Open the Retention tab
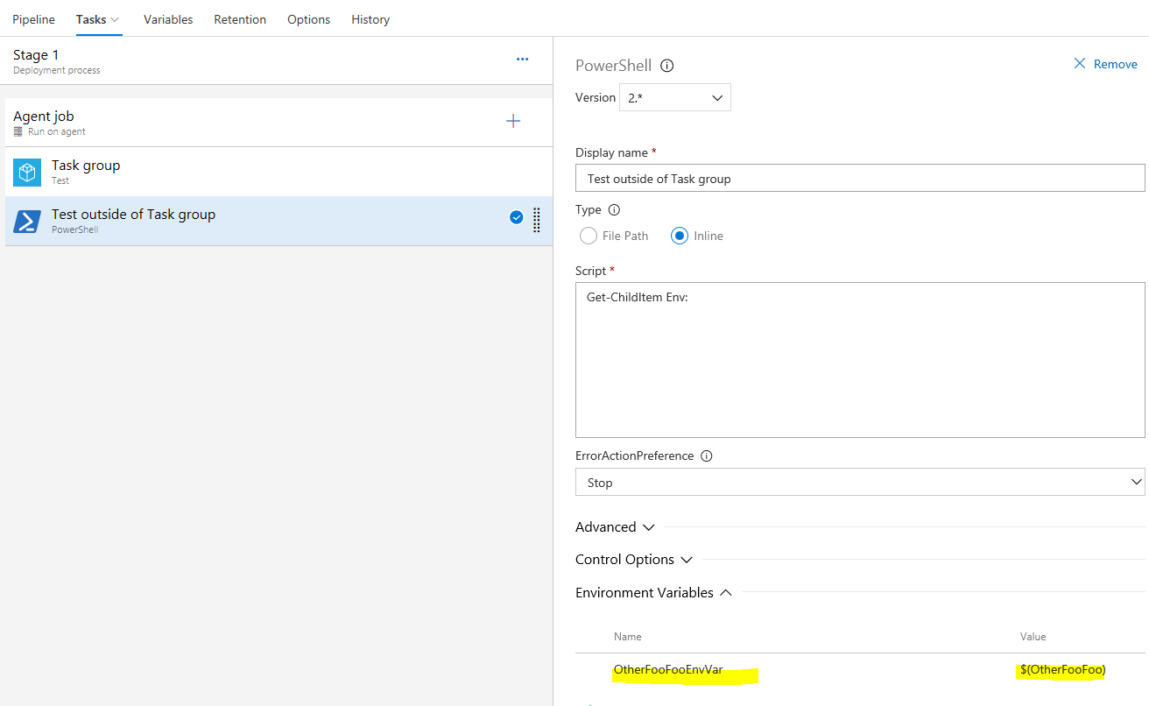 pos(240,19)
